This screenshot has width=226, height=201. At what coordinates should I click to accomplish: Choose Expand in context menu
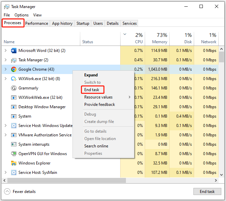coord(91,75)
